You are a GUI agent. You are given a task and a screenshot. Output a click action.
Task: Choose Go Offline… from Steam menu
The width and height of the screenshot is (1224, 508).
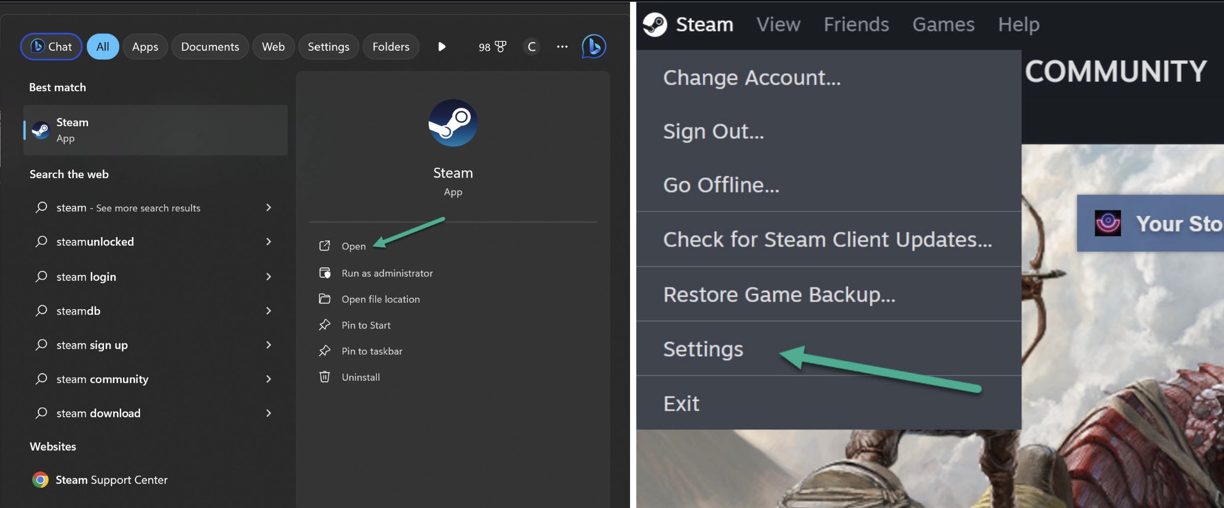[829, 185]
